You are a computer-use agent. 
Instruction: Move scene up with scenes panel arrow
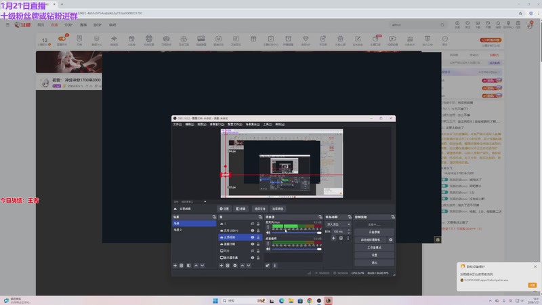tap(196, 266)
